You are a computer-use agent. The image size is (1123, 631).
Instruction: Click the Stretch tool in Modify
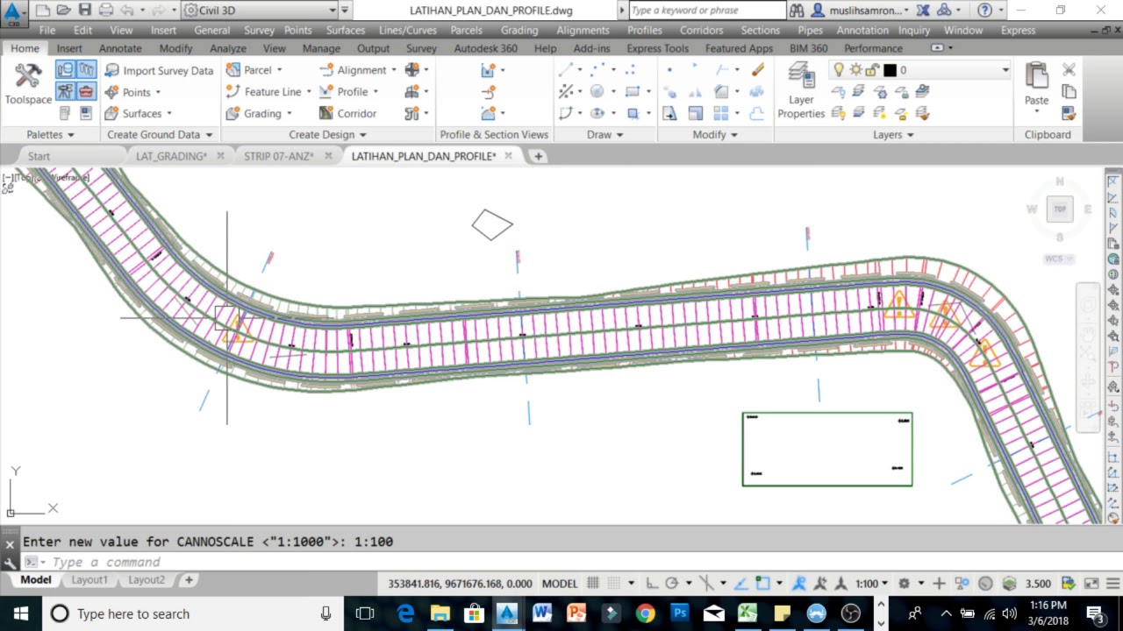(669, 113)
